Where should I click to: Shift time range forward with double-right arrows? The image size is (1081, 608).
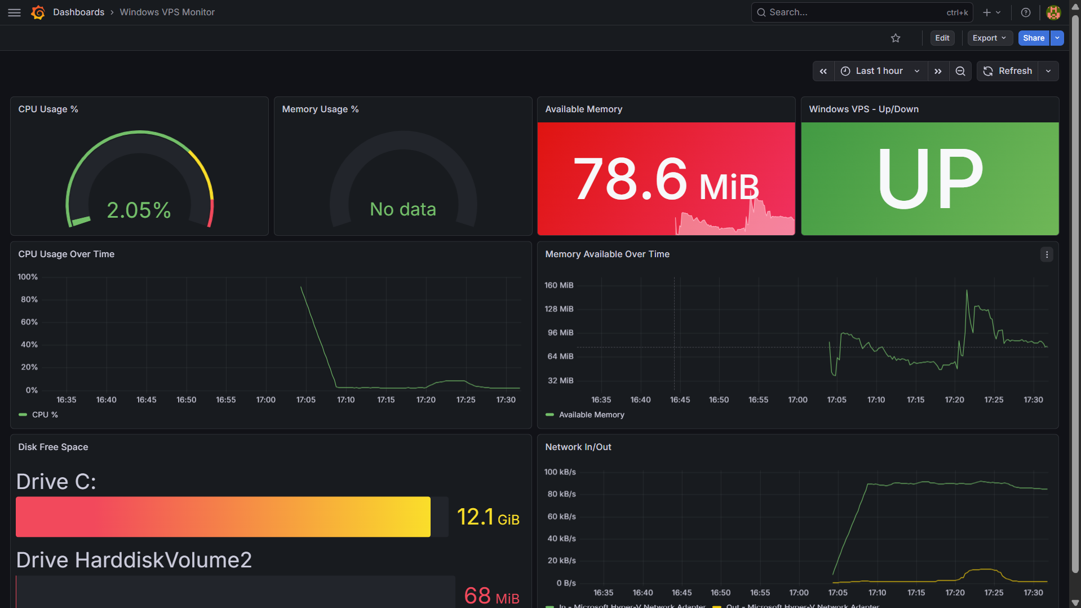coord(938,71)
